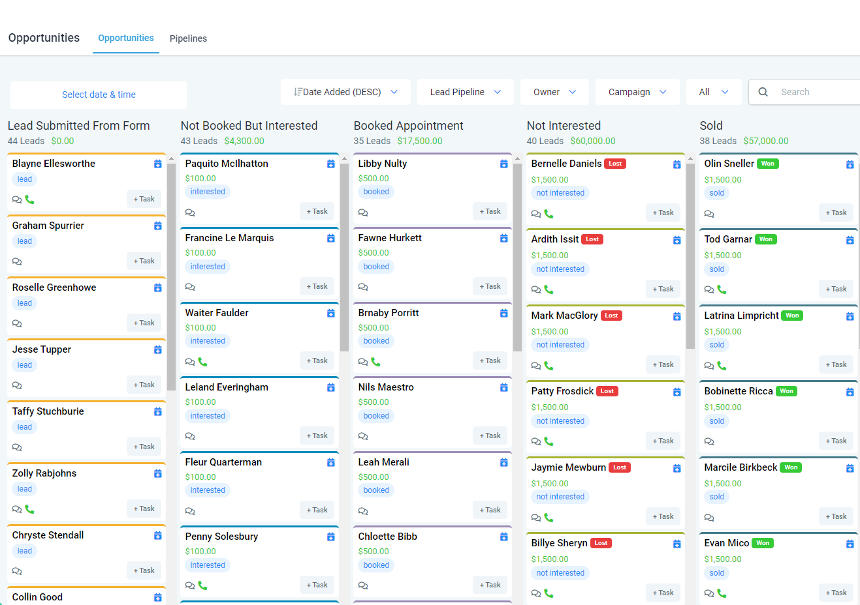
Task: Click chat icon on Francine Le Marquis card
Action: [x=190, y=287]
